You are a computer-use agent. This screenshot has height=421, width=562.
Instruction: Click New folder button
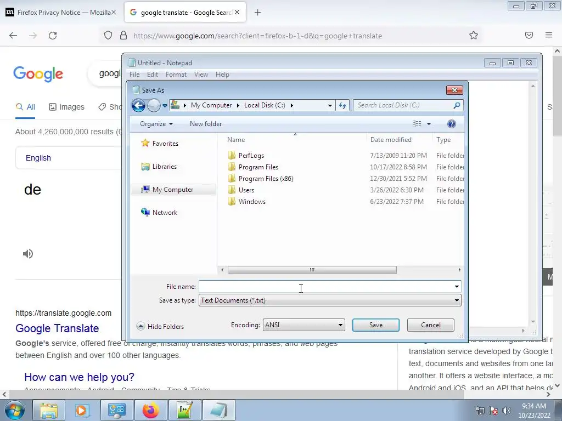point(206,124)
